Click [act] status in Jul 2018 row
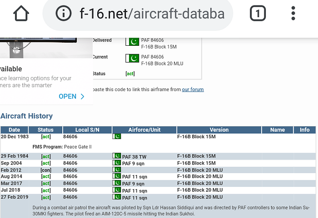 click(46, 190)
